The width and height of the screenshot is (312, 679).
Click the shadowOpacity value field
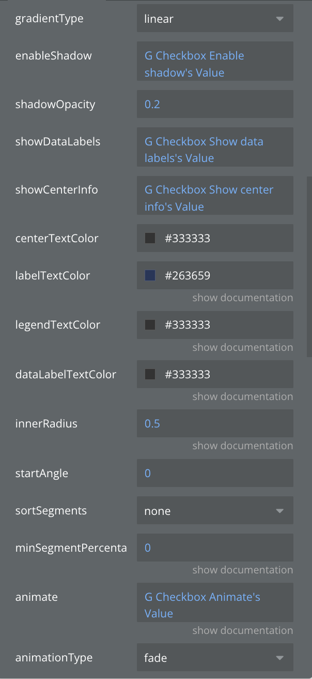click(x=215, y=105)
